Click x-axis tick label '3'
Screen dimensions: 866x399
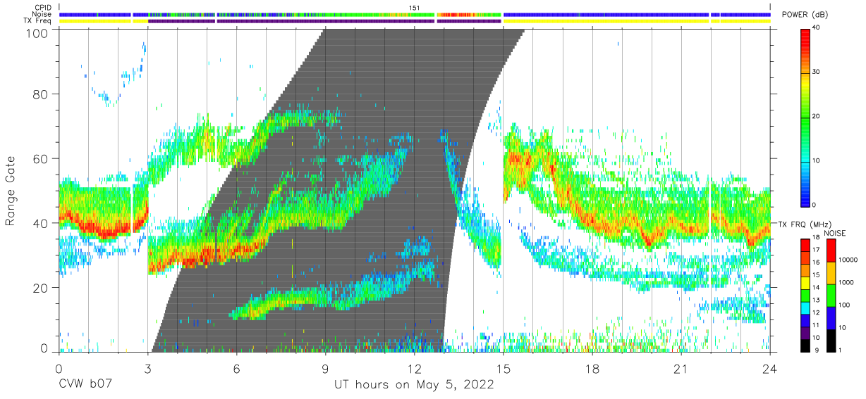coord(147,369)
